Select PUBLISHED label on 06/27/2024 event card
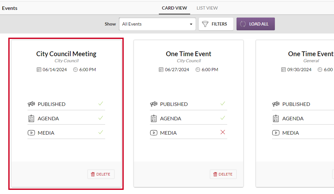The height and width of the screenshot is (194, 334). 174,104
